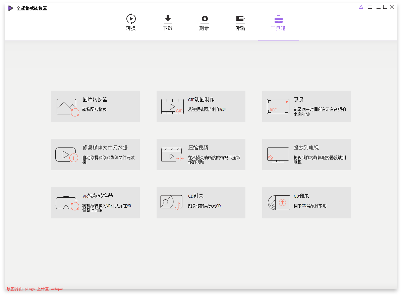Click the 全能格式转换器 window title text
The width and height of the screenshot is (402, 297).
click(32, 8)
